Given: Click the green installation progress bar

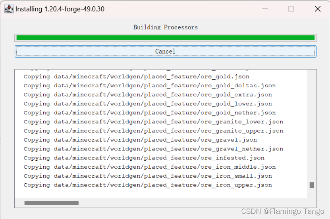Looking at the screenshot, I should [166, 38].
